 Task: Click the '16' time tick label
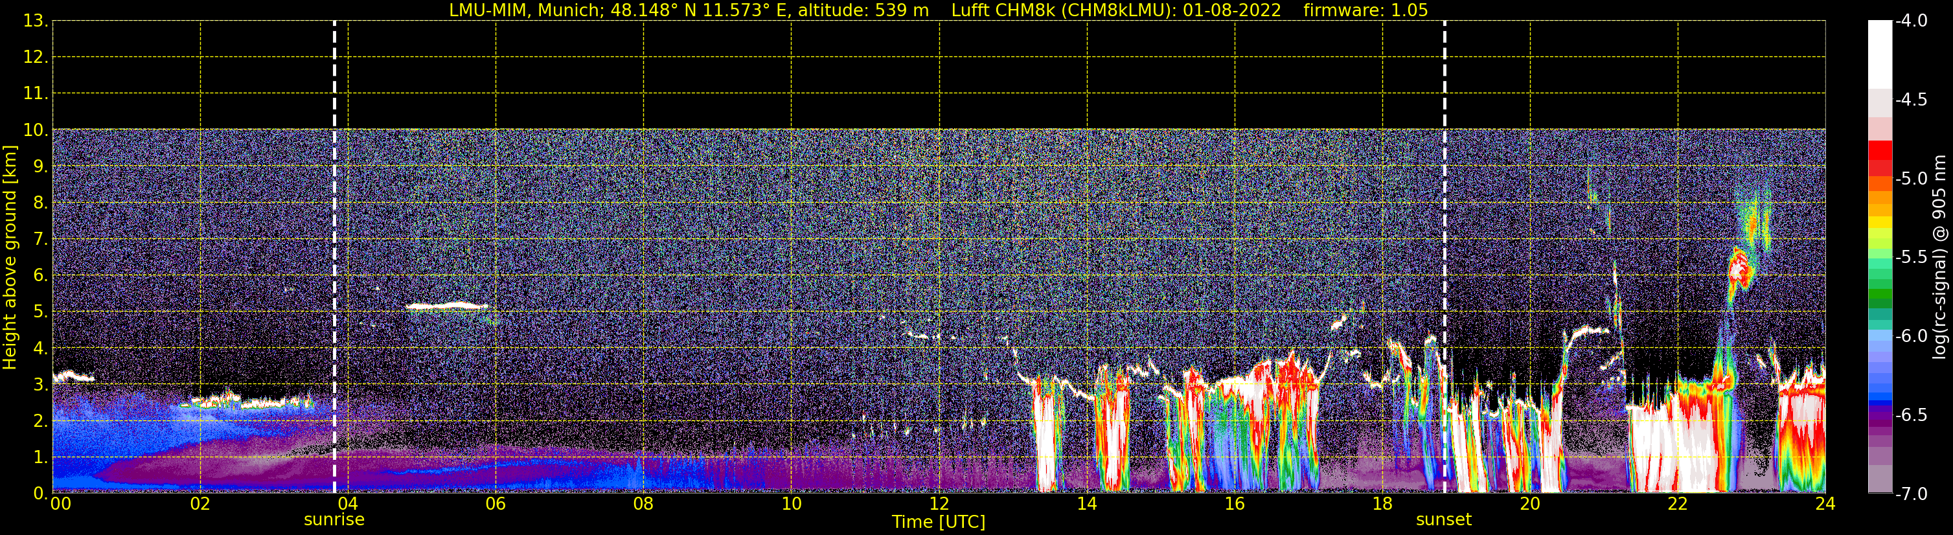coord(1235,504)
